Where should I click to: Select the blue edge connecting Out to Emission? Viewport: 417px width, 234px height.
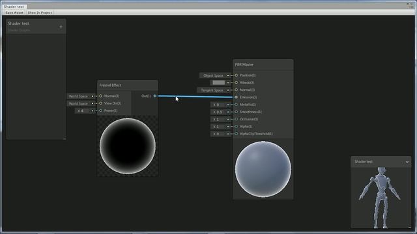point(195,97)
